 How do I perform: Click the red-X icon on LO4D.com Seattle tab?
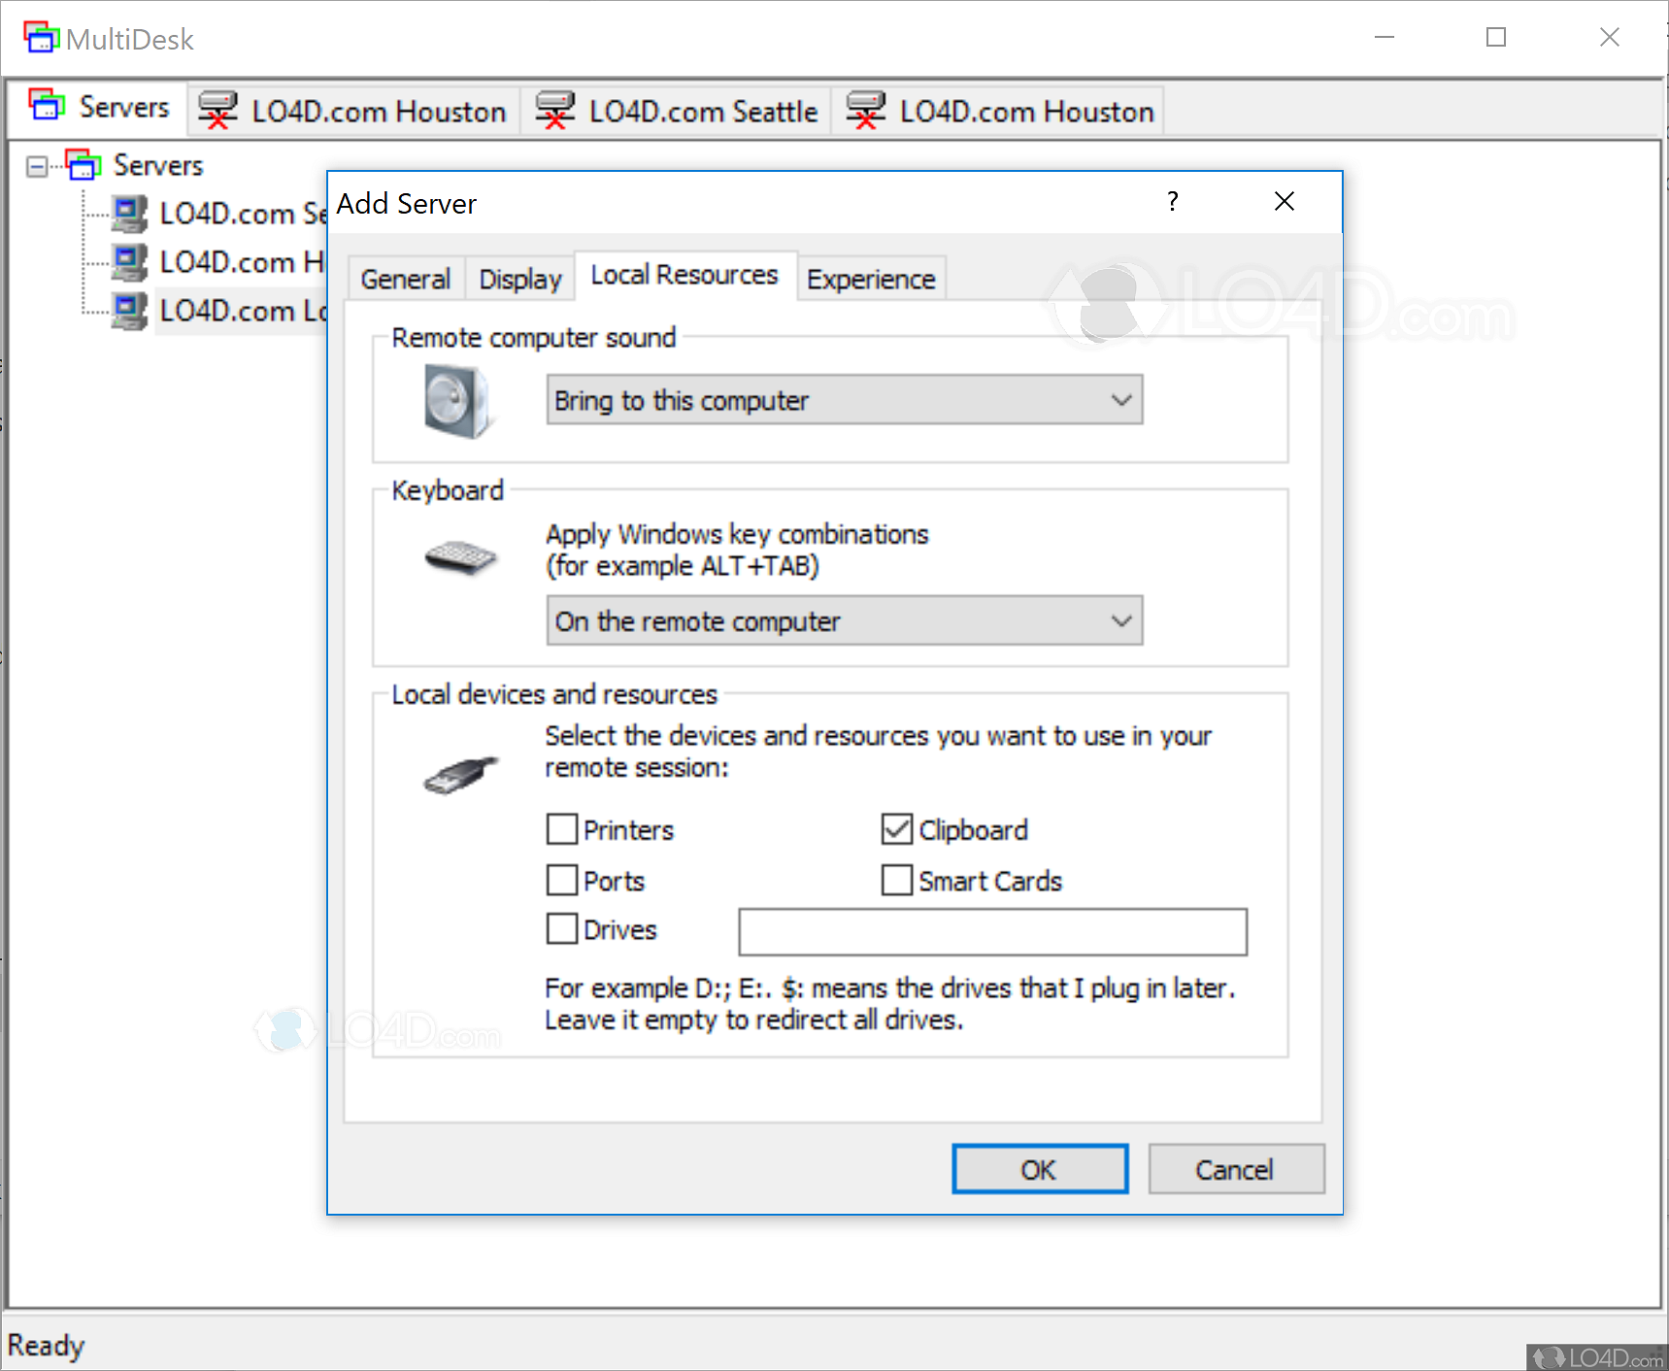(x=555, y=110)
